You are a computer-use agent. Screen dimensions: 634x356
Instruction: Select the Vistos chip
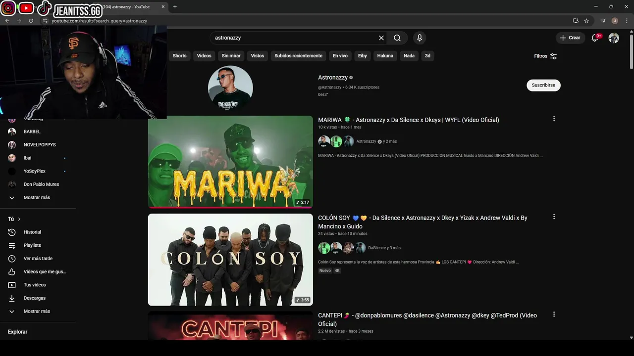point(258,56)
